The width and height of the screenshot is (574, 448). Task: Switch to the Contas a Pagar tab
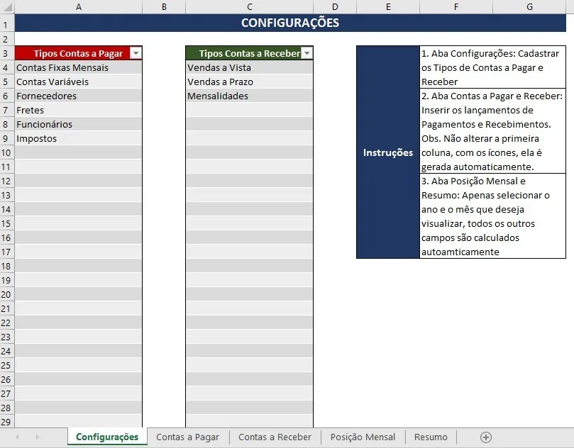click(x=187, y=437)
